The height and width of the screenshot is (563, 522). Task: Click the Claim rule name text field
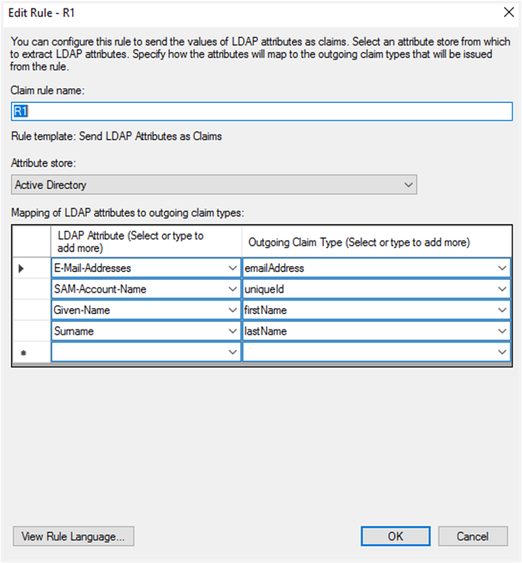259,111
